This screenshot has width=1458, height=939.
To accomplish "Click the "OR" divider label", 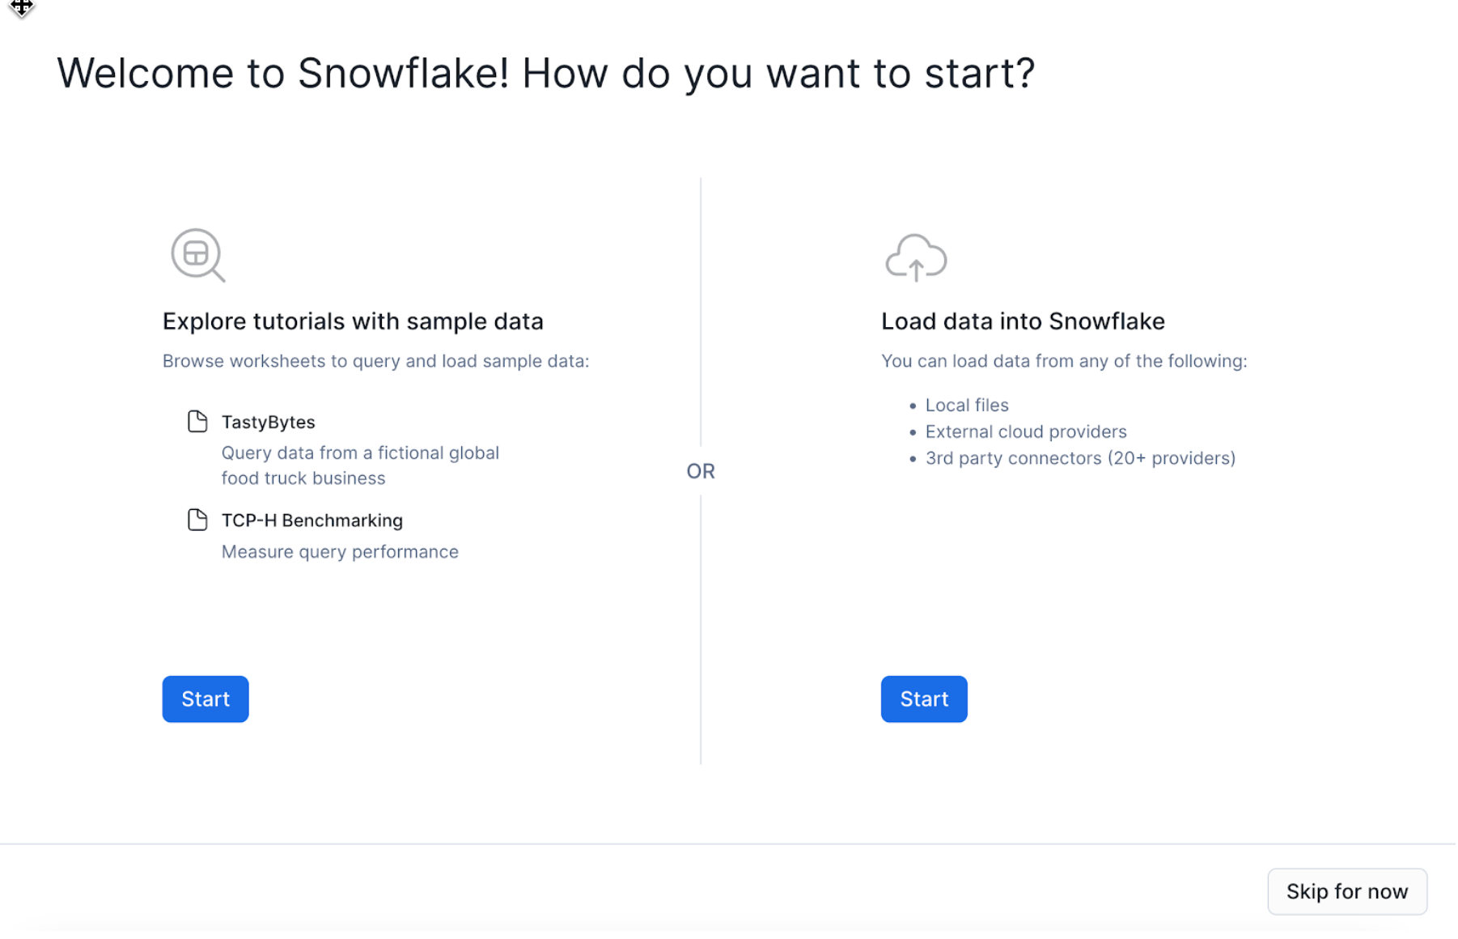I will [701, 471].
